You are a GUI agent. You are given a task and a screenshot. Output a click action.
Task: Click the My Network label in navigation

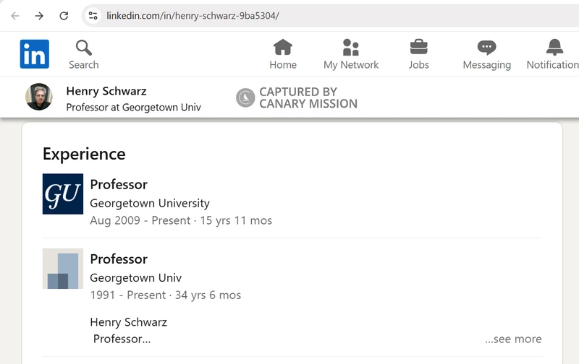click(351, 65)
